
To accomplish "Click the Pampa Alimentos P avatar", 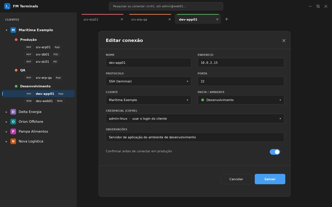I will click(13, 131).
